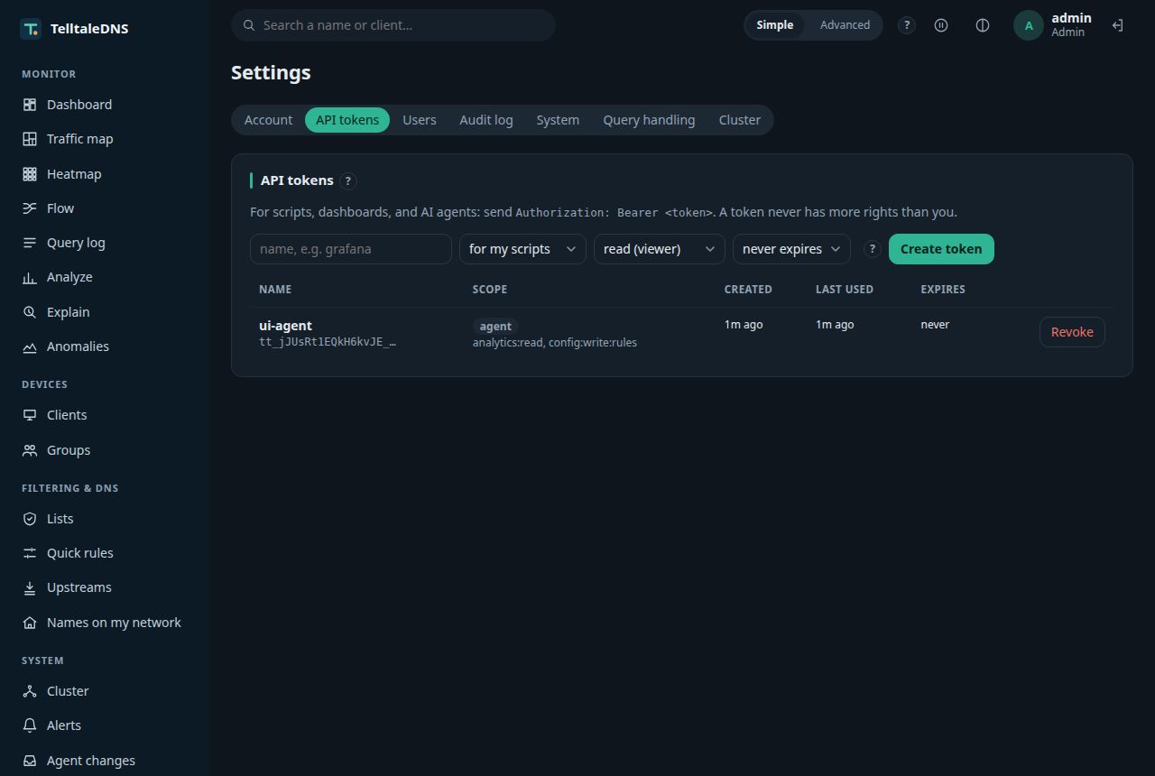The width and height of the screenshot is (1155, 776).
Task: Click the CREATED column header
Action: (748, 290)
